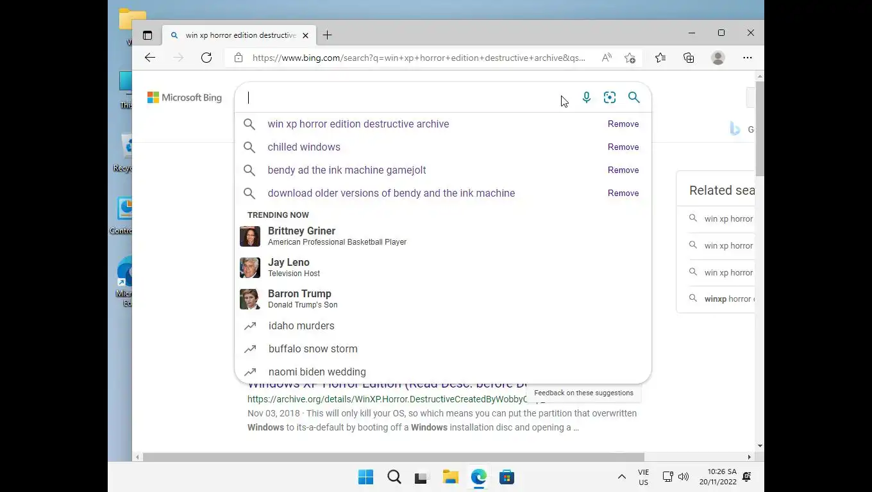
Task: Open taskbar Search magnifier
Action: [394, 477]
